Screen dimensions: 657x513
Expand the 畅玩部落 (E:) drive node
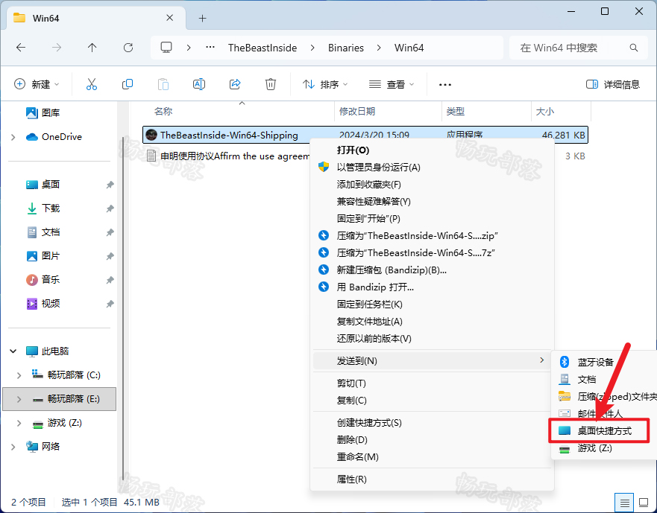tap(19, 399)
